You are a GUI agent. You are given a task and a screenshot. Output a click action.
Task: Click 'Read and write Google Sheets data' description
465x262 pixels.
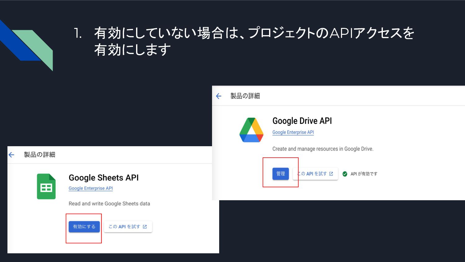[x=109, y=204]
